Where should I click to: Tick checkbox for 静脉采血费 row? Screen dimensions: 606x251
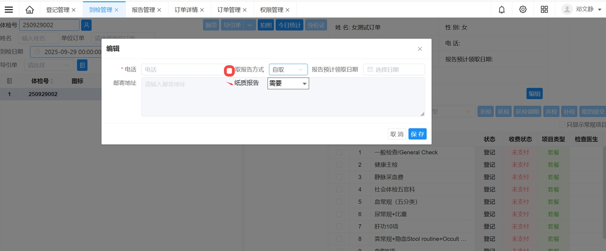(339, 177)
